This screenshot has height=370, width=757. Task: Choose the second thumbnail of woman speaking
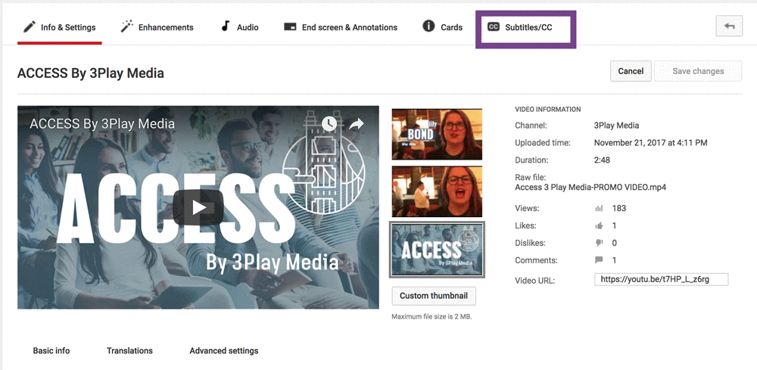[x=437, y=191]
